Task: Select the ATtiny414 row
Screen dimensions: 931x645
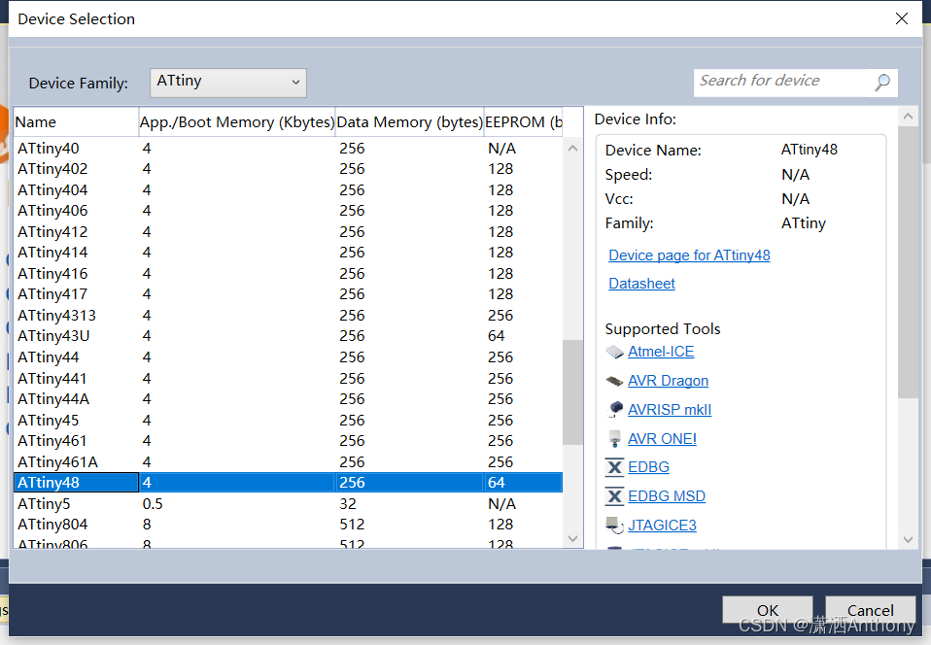Action: (288, 253)
